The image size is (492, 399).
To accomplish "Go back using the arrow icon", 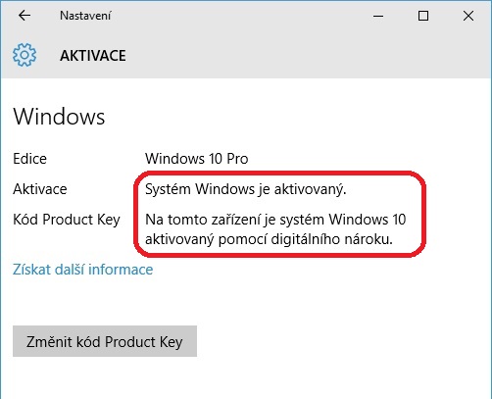I will [x=25, y=16].
